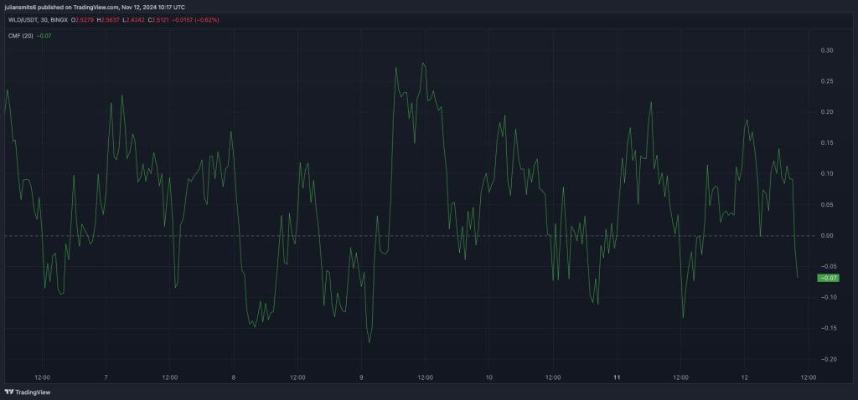
Task: Select the CMF (20) indicator label
Action: pyautogui.click(x=21, y=35)
